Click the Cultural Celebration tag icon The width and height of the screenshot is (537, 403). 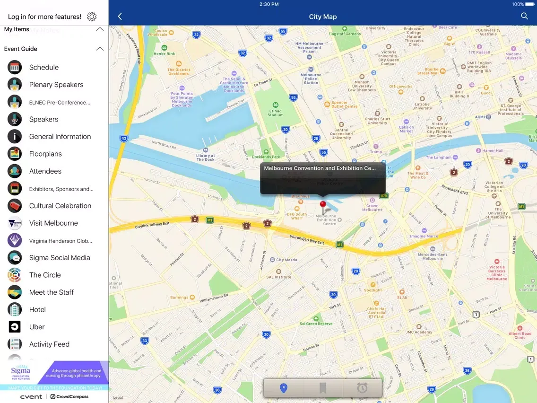[x=14, y=206]
